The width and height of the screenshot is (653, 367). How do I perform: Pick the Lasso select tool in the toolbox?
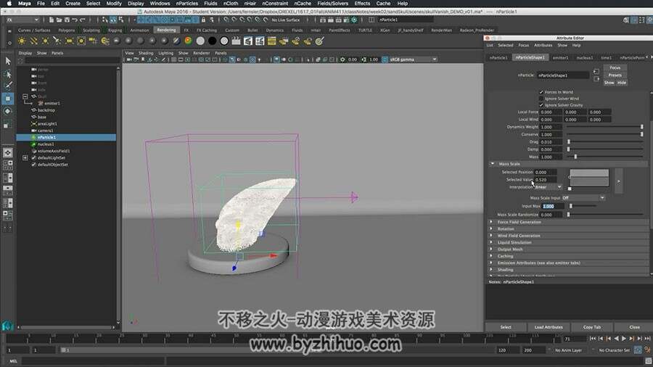7,74
